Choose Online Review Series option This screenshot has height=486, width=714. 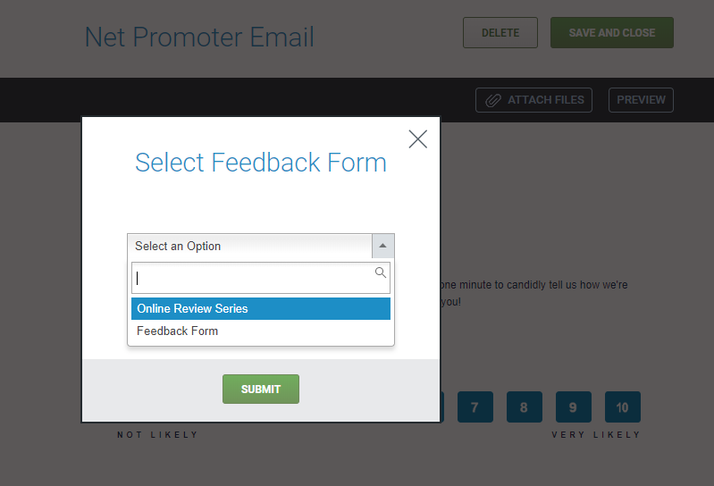pos(260,308)
